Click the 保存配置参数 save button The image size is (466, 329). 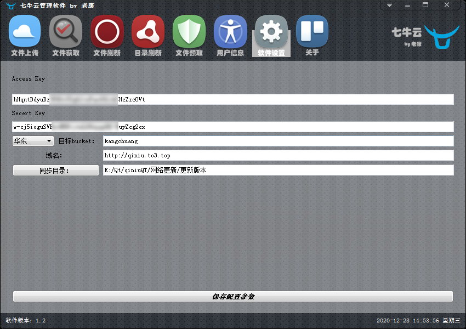pos(233,296)
